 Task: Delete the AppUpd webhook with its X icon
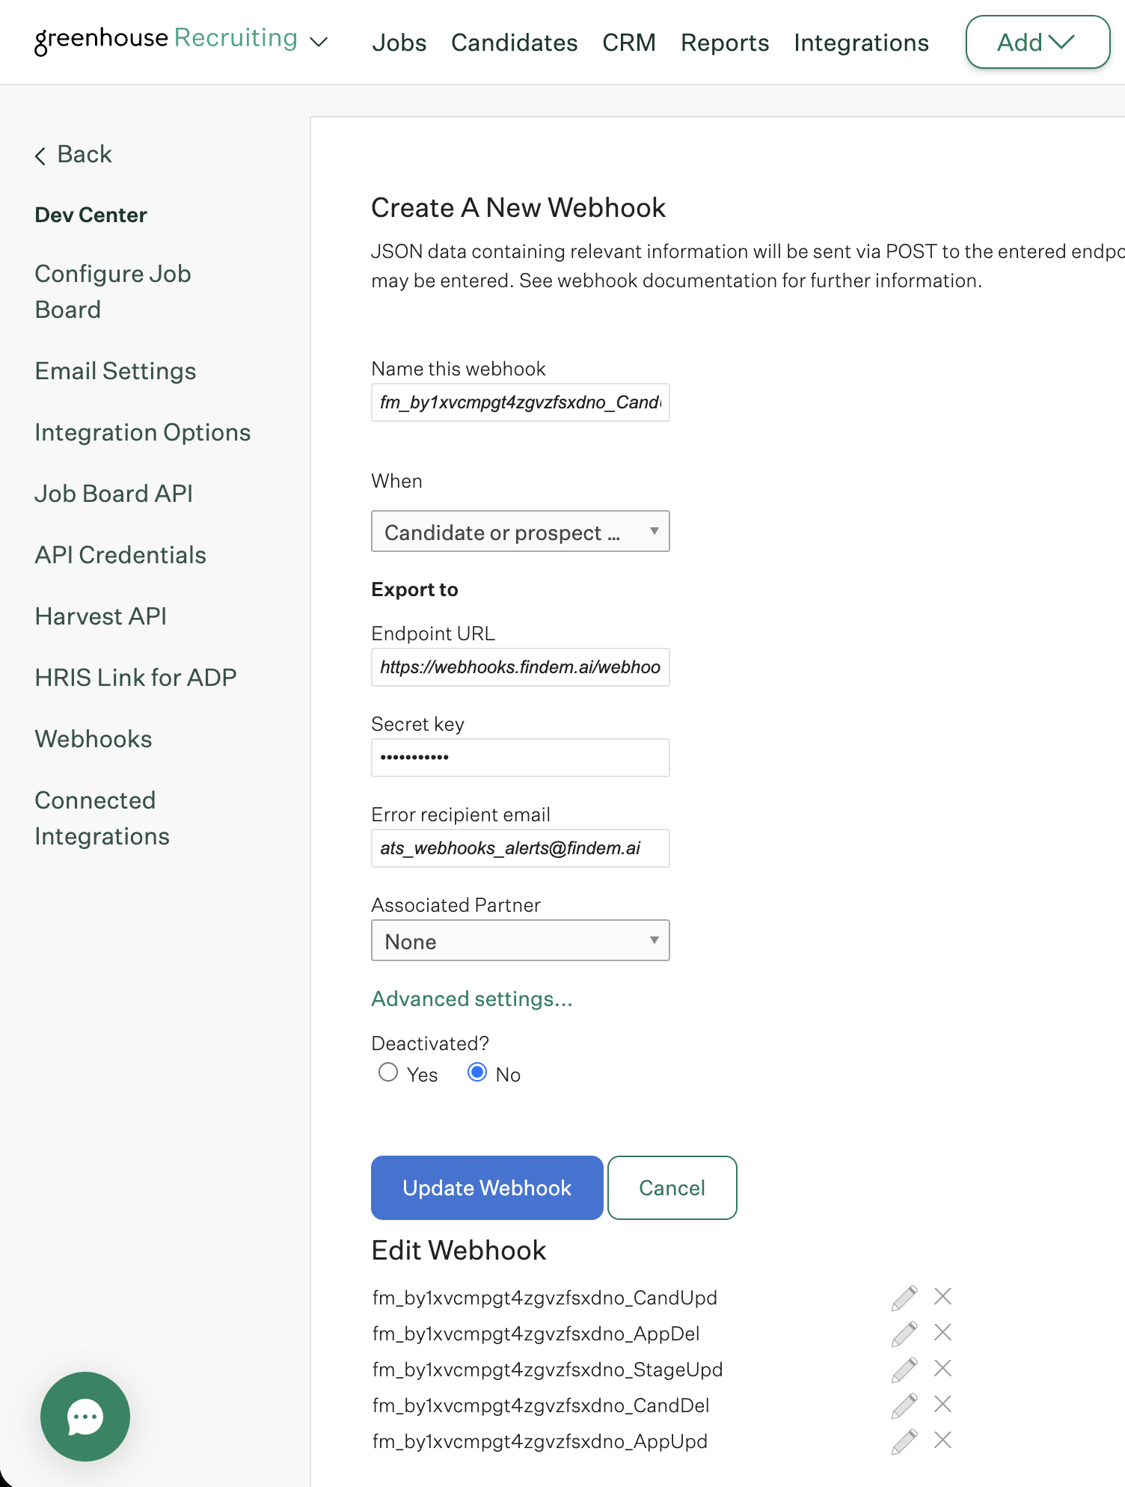pyautogui.click(x=942, y=1440)
